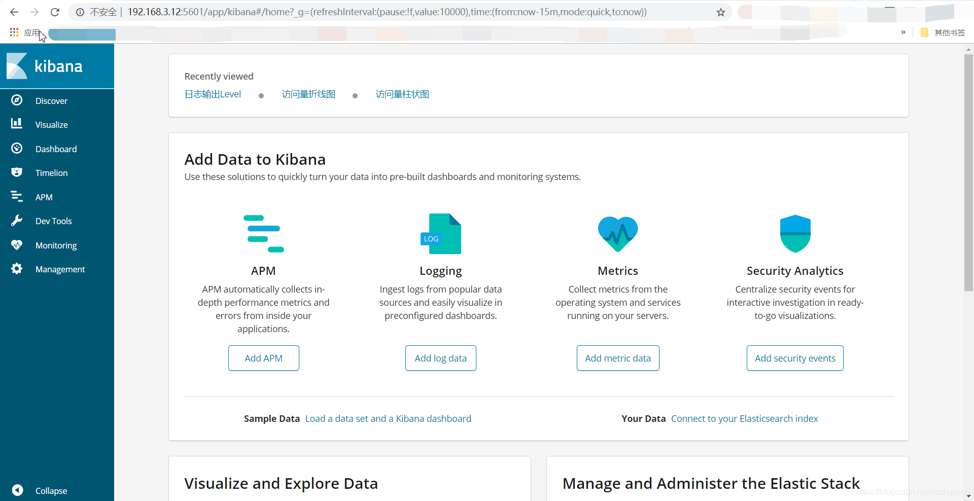Screen dimensions: 974x501
Task: Expand hidden bookmarks chevron
Action: point(903,32)
